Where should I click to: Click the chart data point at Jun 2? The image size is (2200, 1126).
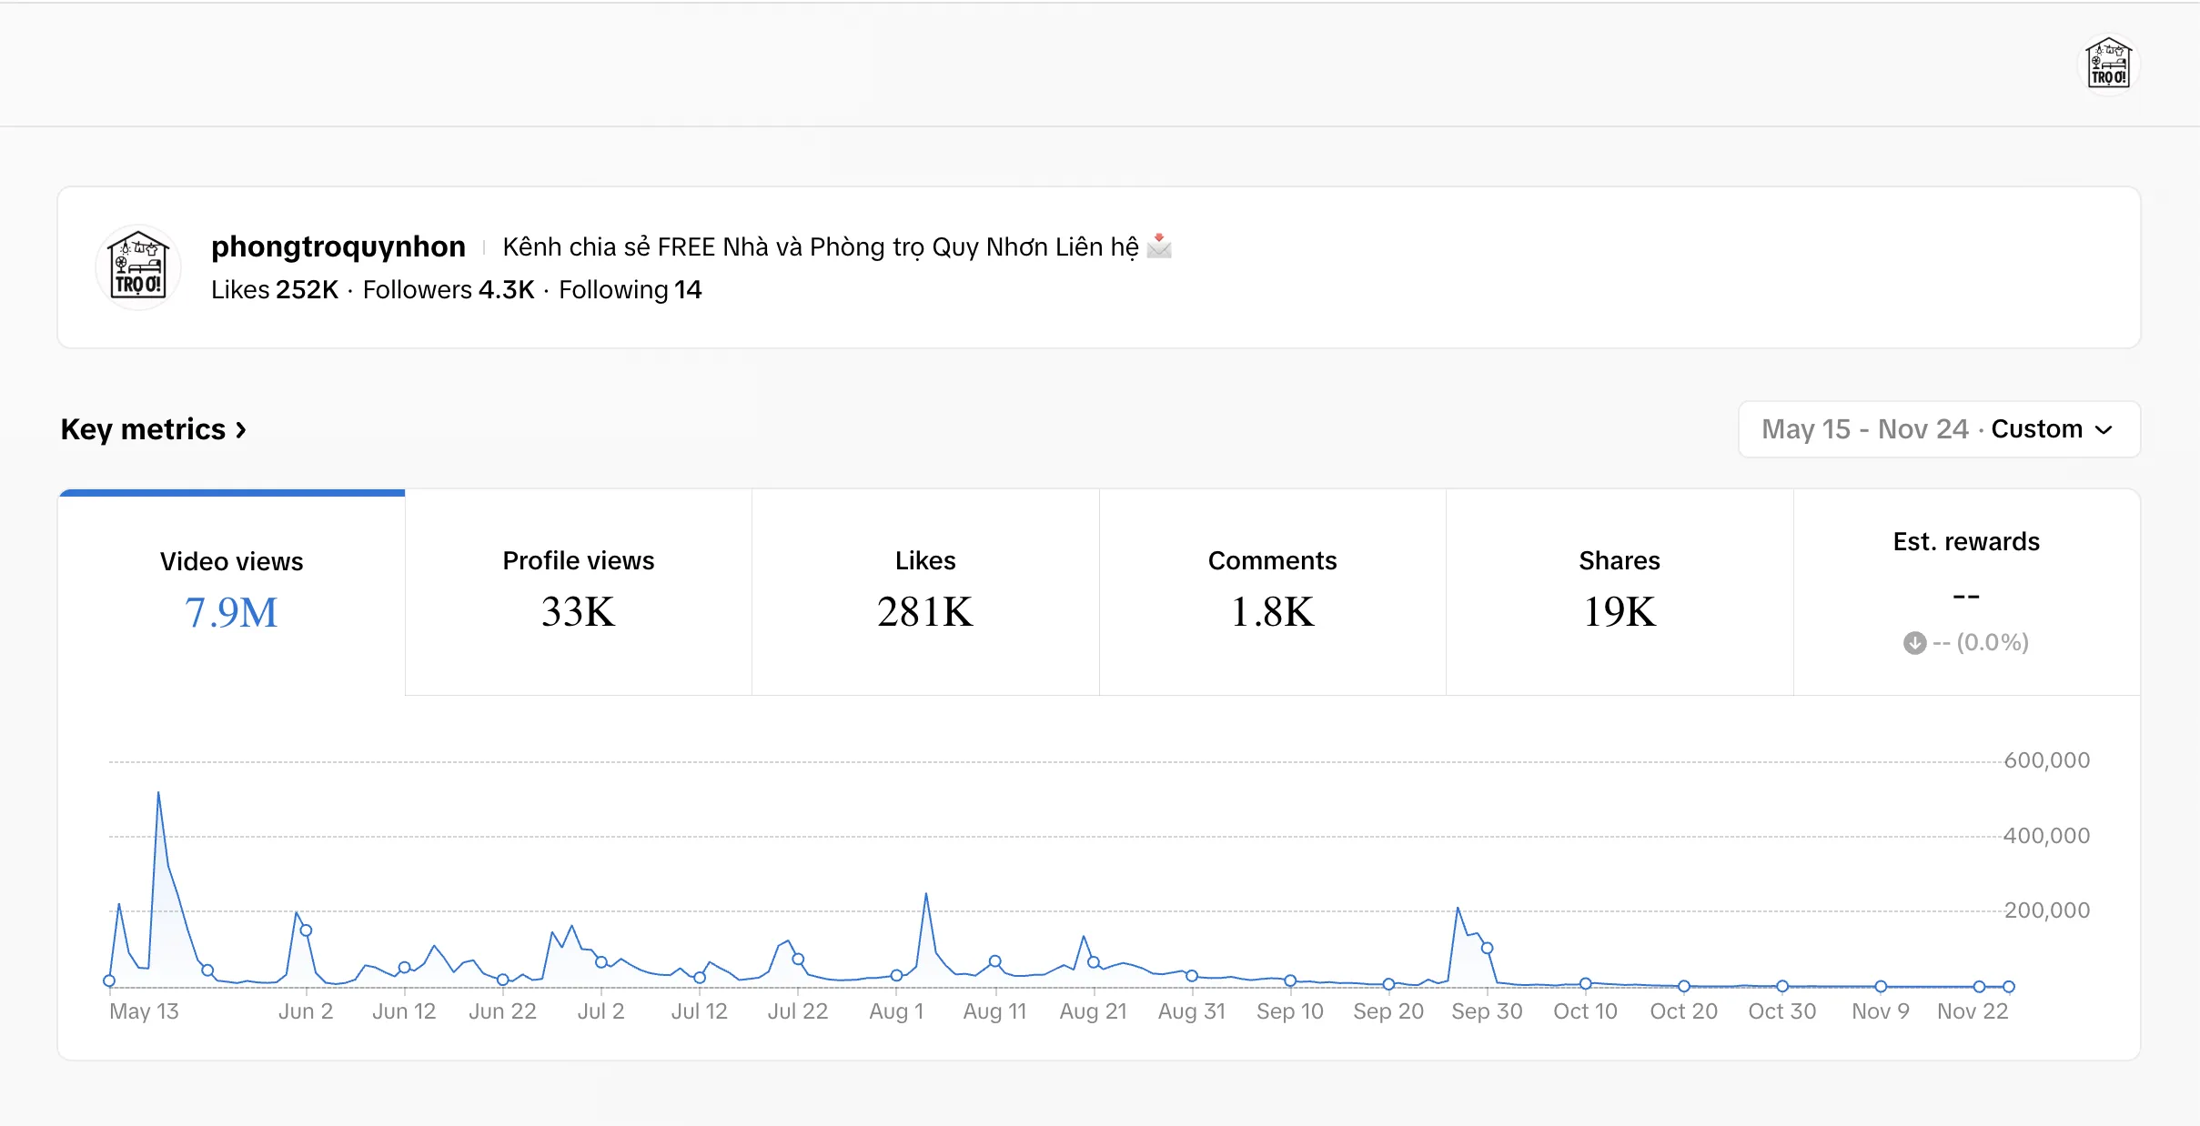(306, 930)
